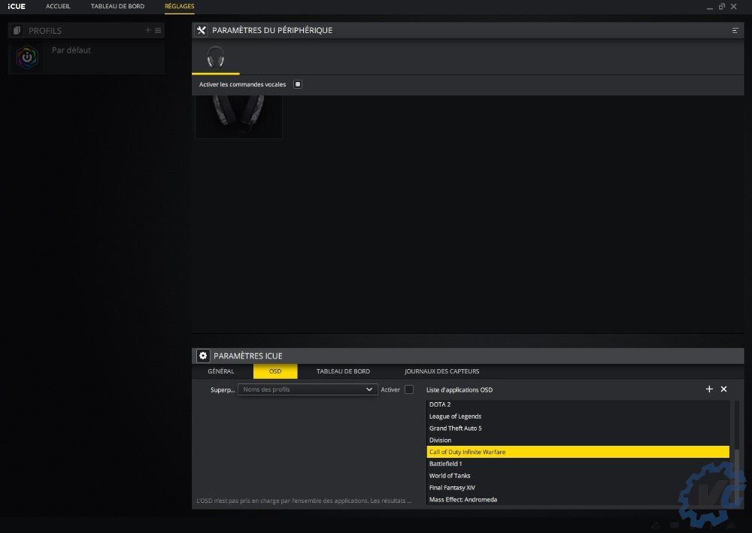Screen dimensions: 752x533
Task: Select the headset device icon
Action: pos(216,57)
